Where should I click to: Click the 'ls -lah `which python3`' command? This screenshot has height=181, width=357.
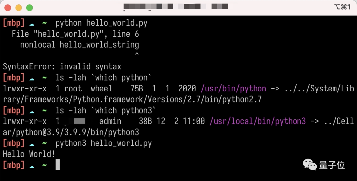[106, 111]
